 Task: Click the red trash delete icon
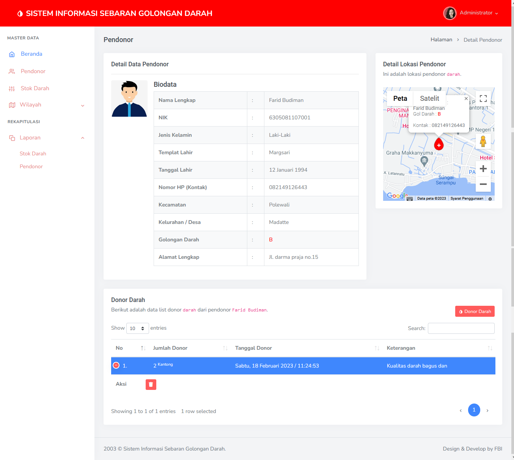[x=151, y=385]
